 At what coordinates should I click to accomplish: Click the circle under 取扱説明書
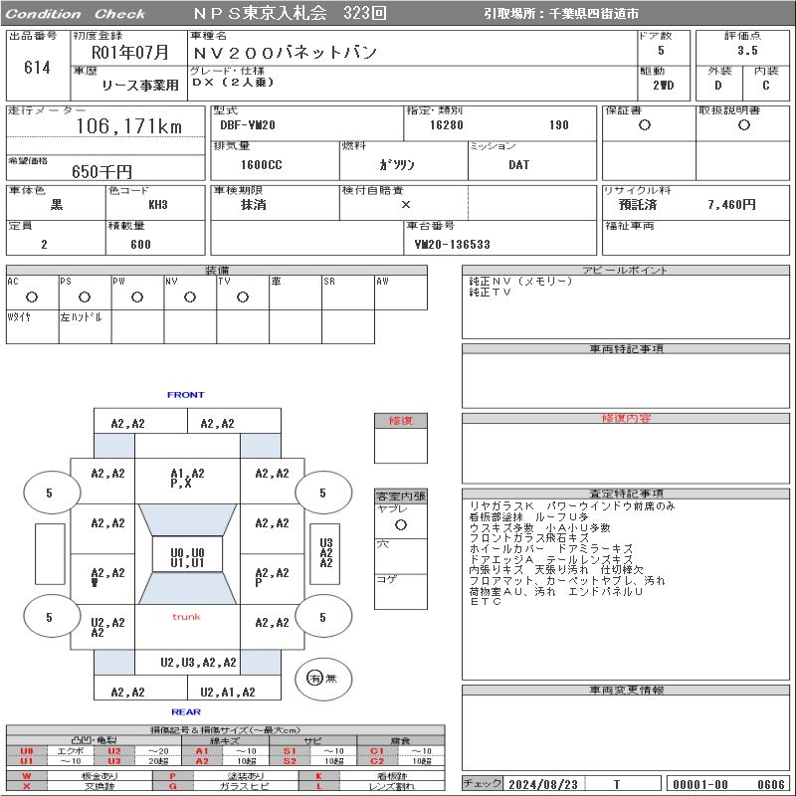[x=744, y=125]
